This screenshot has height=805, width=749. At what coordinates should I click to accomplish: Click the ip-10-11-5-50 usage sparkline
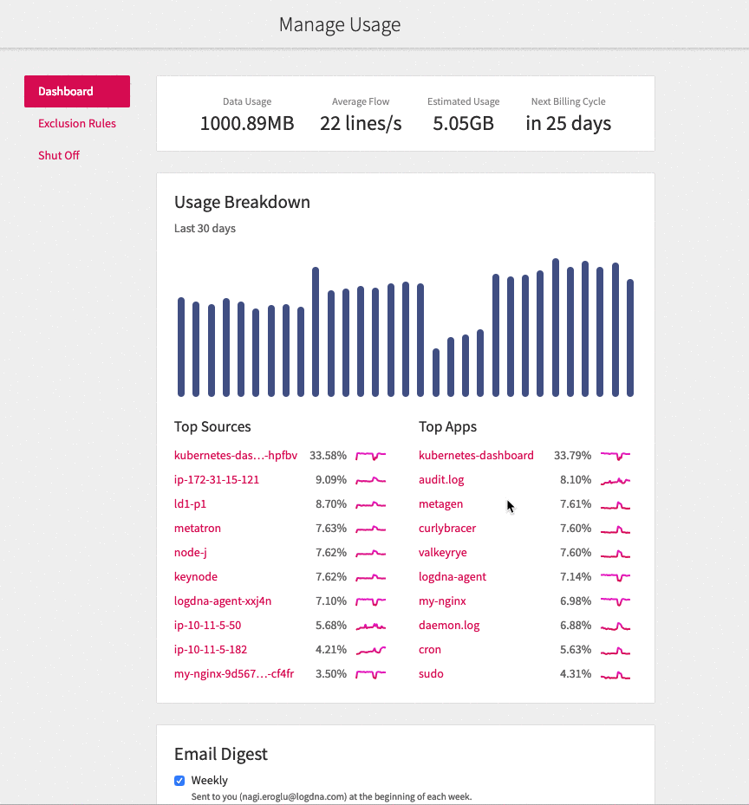pos(370,625)
